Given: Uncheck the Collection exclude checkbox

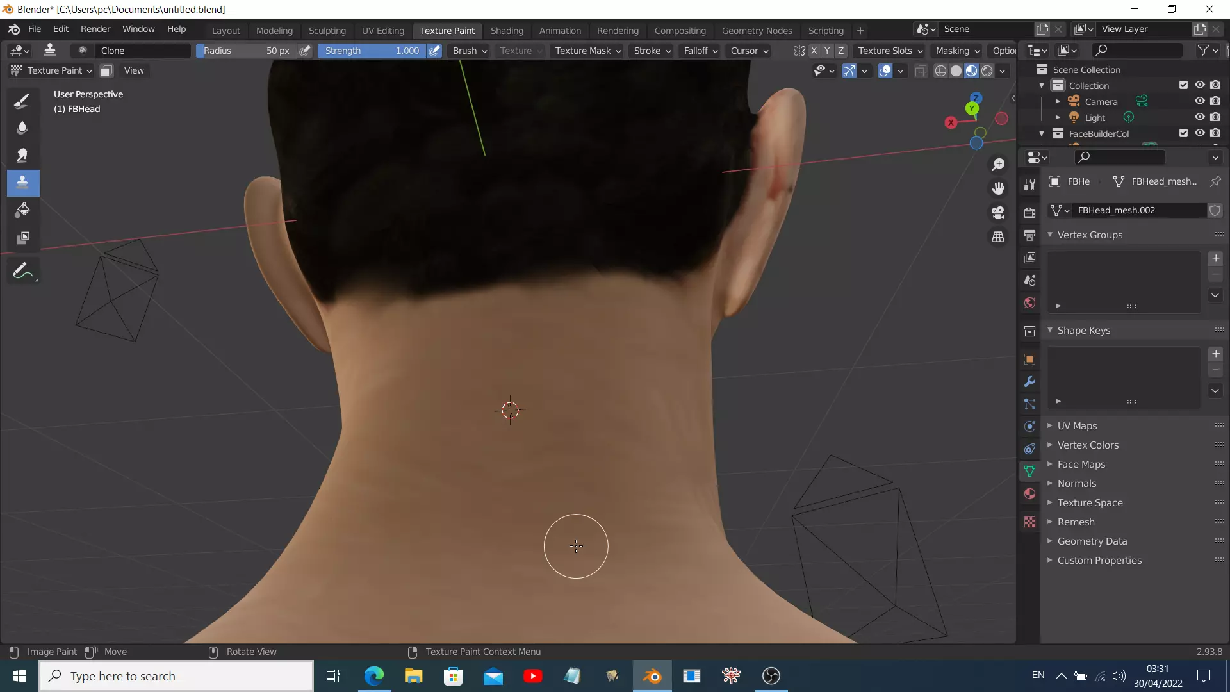Looking at the screenshot, I should [x=1183, y=85].
